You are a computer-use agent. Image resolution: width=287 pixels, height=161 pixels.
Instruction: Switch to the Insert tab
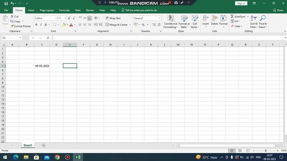click(31, 10)
